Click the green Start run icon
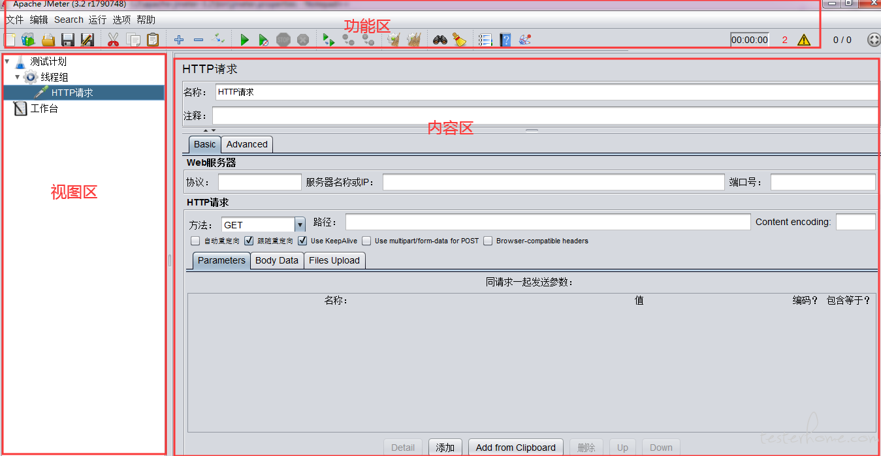The image size is (881, 456). pos(244,40)
